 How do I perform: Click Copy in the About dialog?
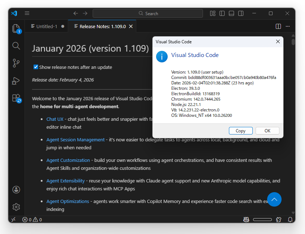[240, 131]
